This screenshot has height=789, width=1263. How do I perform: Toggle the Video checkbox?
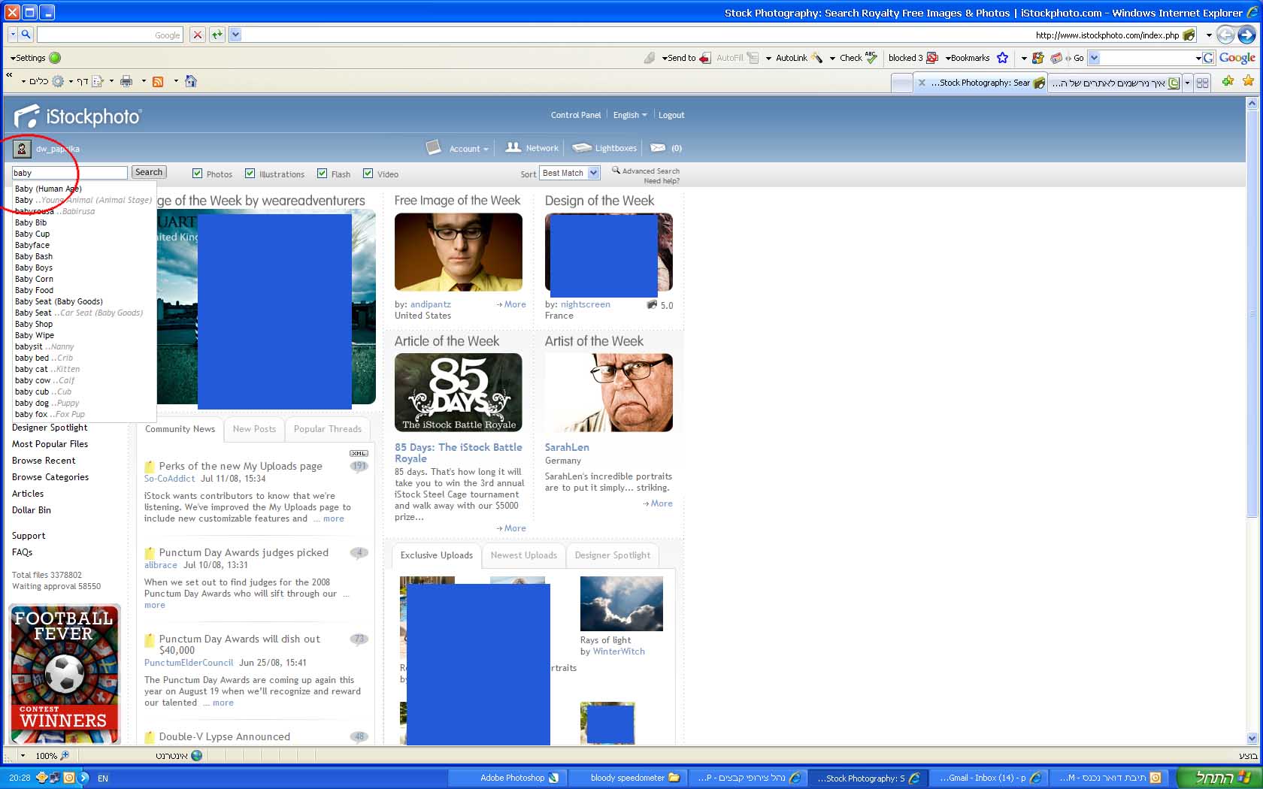[368, 174]
